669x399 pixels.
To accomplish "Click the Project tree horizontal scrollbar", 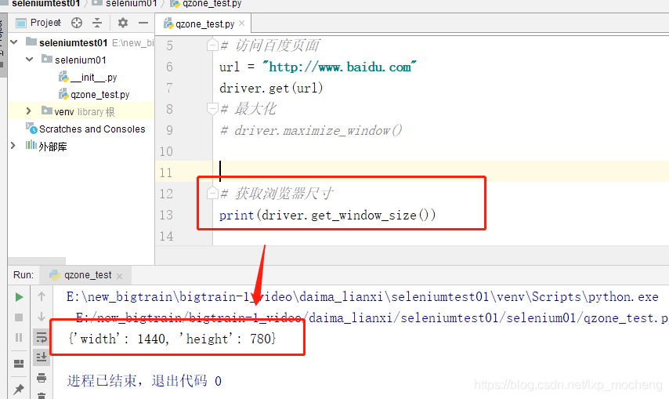I will pos(37,261).
